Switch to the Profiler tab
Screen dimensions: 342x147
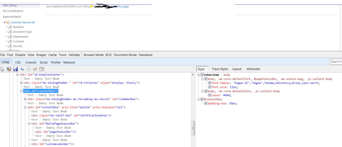click(56, 63)
